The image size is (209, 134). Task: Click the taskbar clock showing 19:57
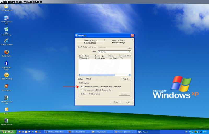[205, 132]
